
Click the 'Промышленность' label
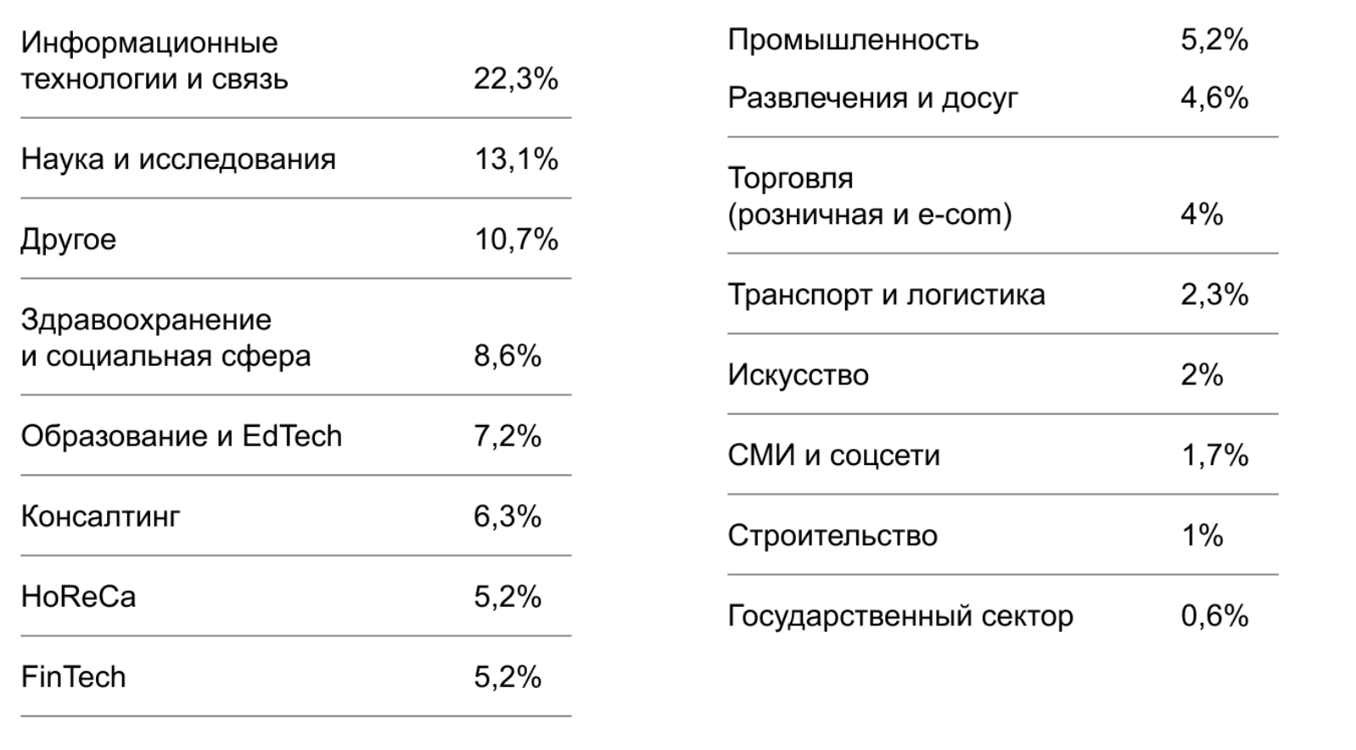click(853, 40)
